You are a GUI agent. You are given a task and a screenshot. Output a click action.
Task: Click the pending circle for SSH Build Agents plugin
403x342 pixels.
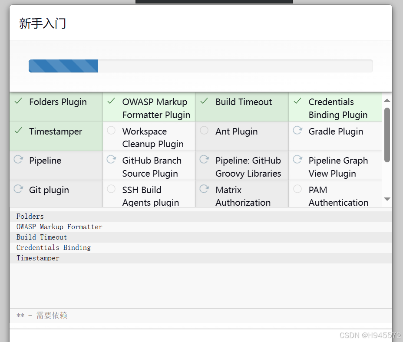point(111,189)
